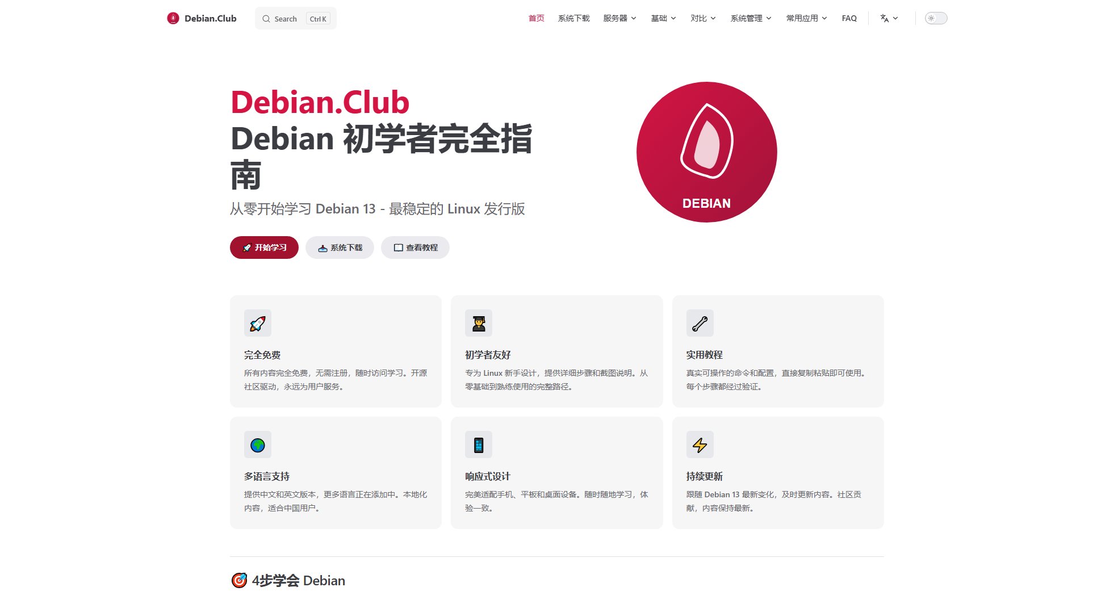Image resolution: width=1114 pixels, height=604 pixels.
Task: Click the red 开始学习 button
Action: [x=264, y=248]
